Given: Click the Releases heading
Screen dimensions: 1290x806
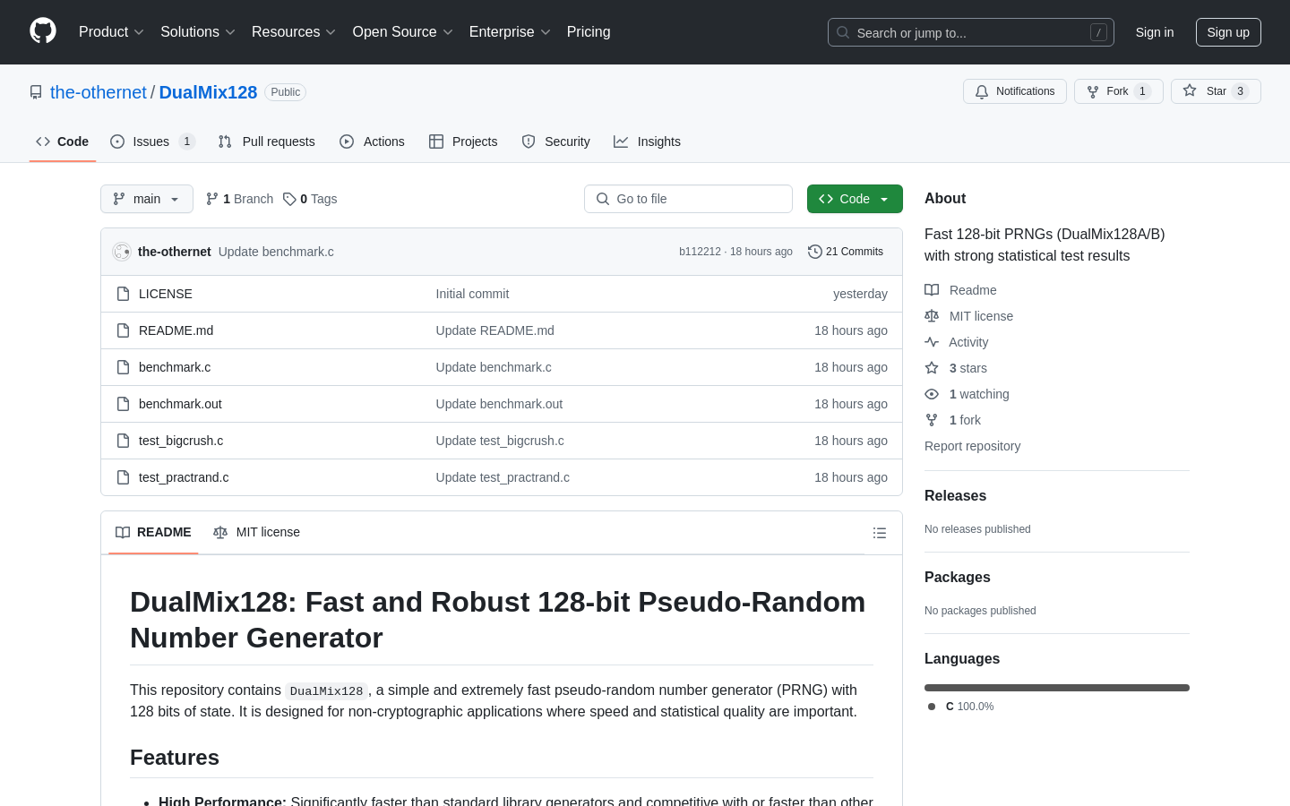Looking at the screenshot, I should point(955,496).
